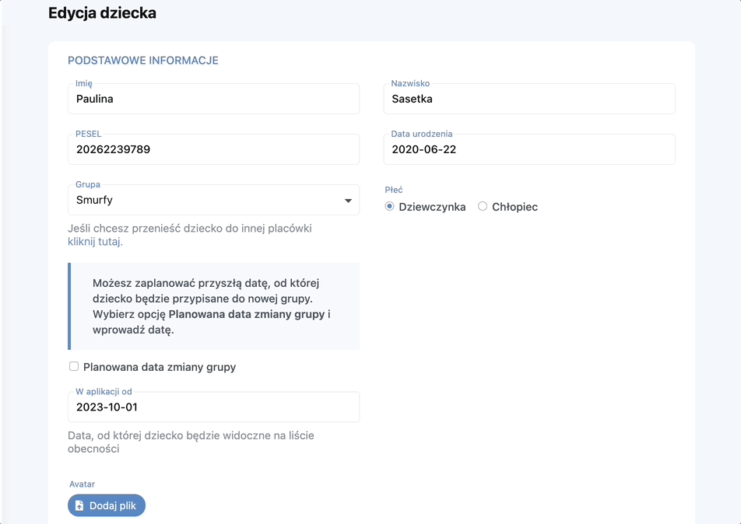Click the 'Dziewczynka' label text
This screenshot has height=524, width=741.
tap(432, 207)
